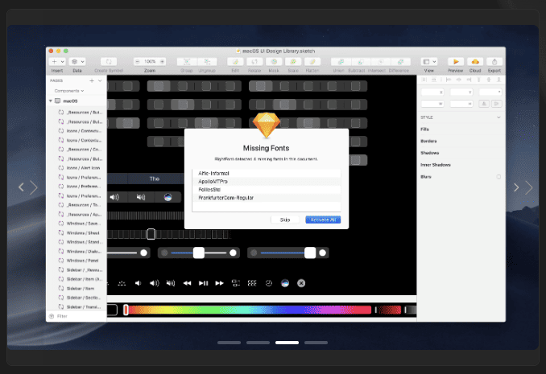Image resolution: width=546 pixels, height=374 pixels.
Task: Open the Fills section header
Action: pyautogui.click(x=424, y=129)
